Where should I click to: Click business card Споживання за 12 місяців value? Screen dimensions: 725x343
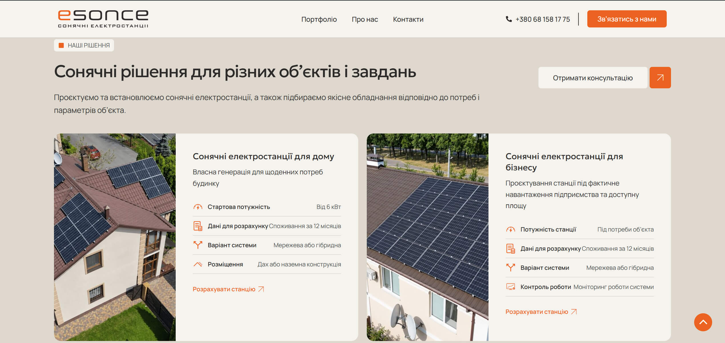[618, 248]
